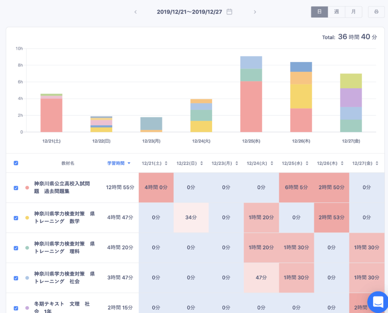The width and height of the screenshot is (388, 313).
Task: Go to next date range arrow
Action: (255, 12)
